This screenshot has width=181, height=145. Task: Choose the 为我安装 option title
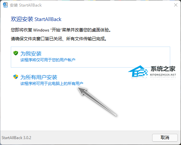pos(31,53)
